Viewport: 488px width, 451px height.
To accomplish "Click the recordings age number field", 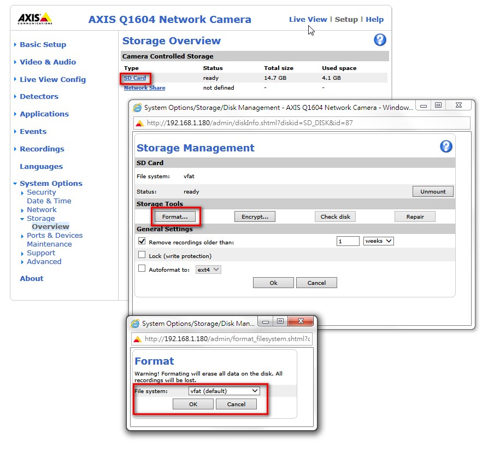I will [x=348, y=241].
